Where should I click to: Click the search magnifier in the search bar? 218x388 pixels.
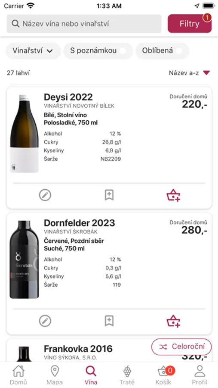click(x=15, y=24)
